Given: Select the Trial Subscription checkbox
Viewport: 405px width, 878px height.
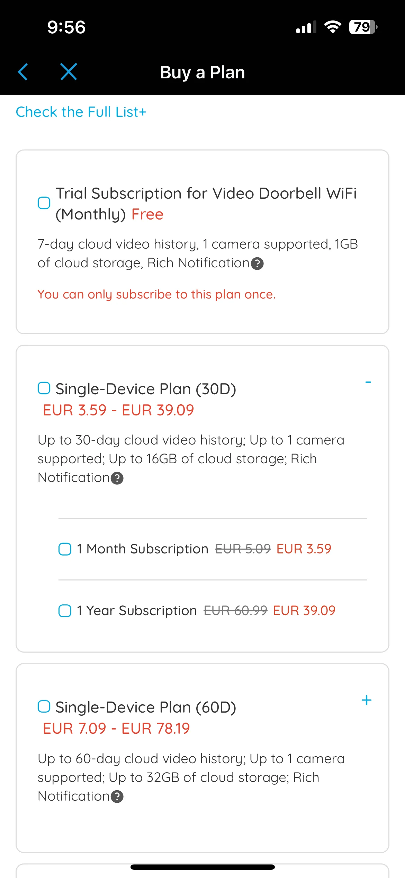Looking at the screenshot, I should click(x=44, y=203).
